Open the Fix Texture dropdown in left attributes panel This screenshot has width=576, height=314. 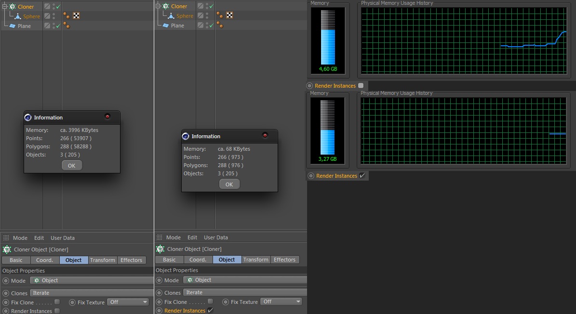128,302
